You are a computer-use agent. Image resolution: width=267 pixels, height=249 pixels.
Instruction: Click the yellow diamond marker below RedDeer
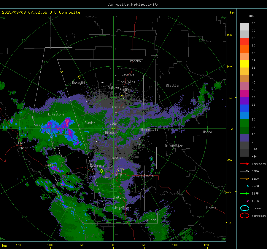(x=122, y=96)
